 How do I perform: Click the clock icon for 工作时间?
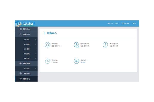click(x=47, y=61)
